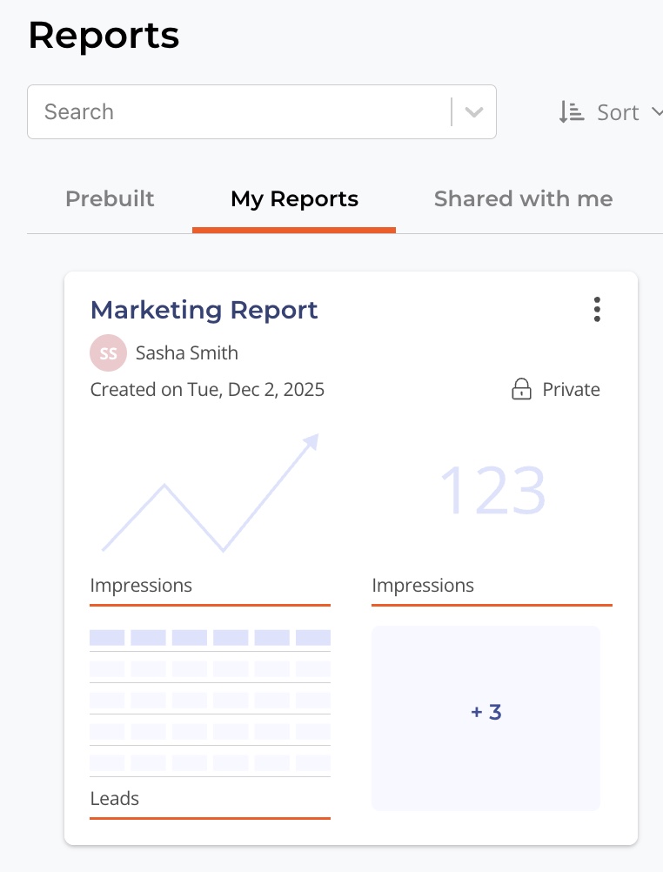Click the Sasha Smith owner name
This screenshot has height=872, width=663.
click(x=186, y=353)
